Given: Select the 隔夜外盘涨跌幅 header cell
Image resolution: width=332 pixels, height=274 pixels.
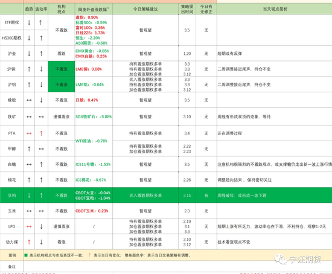Looking at the screenshot, I should pos(94,9).
